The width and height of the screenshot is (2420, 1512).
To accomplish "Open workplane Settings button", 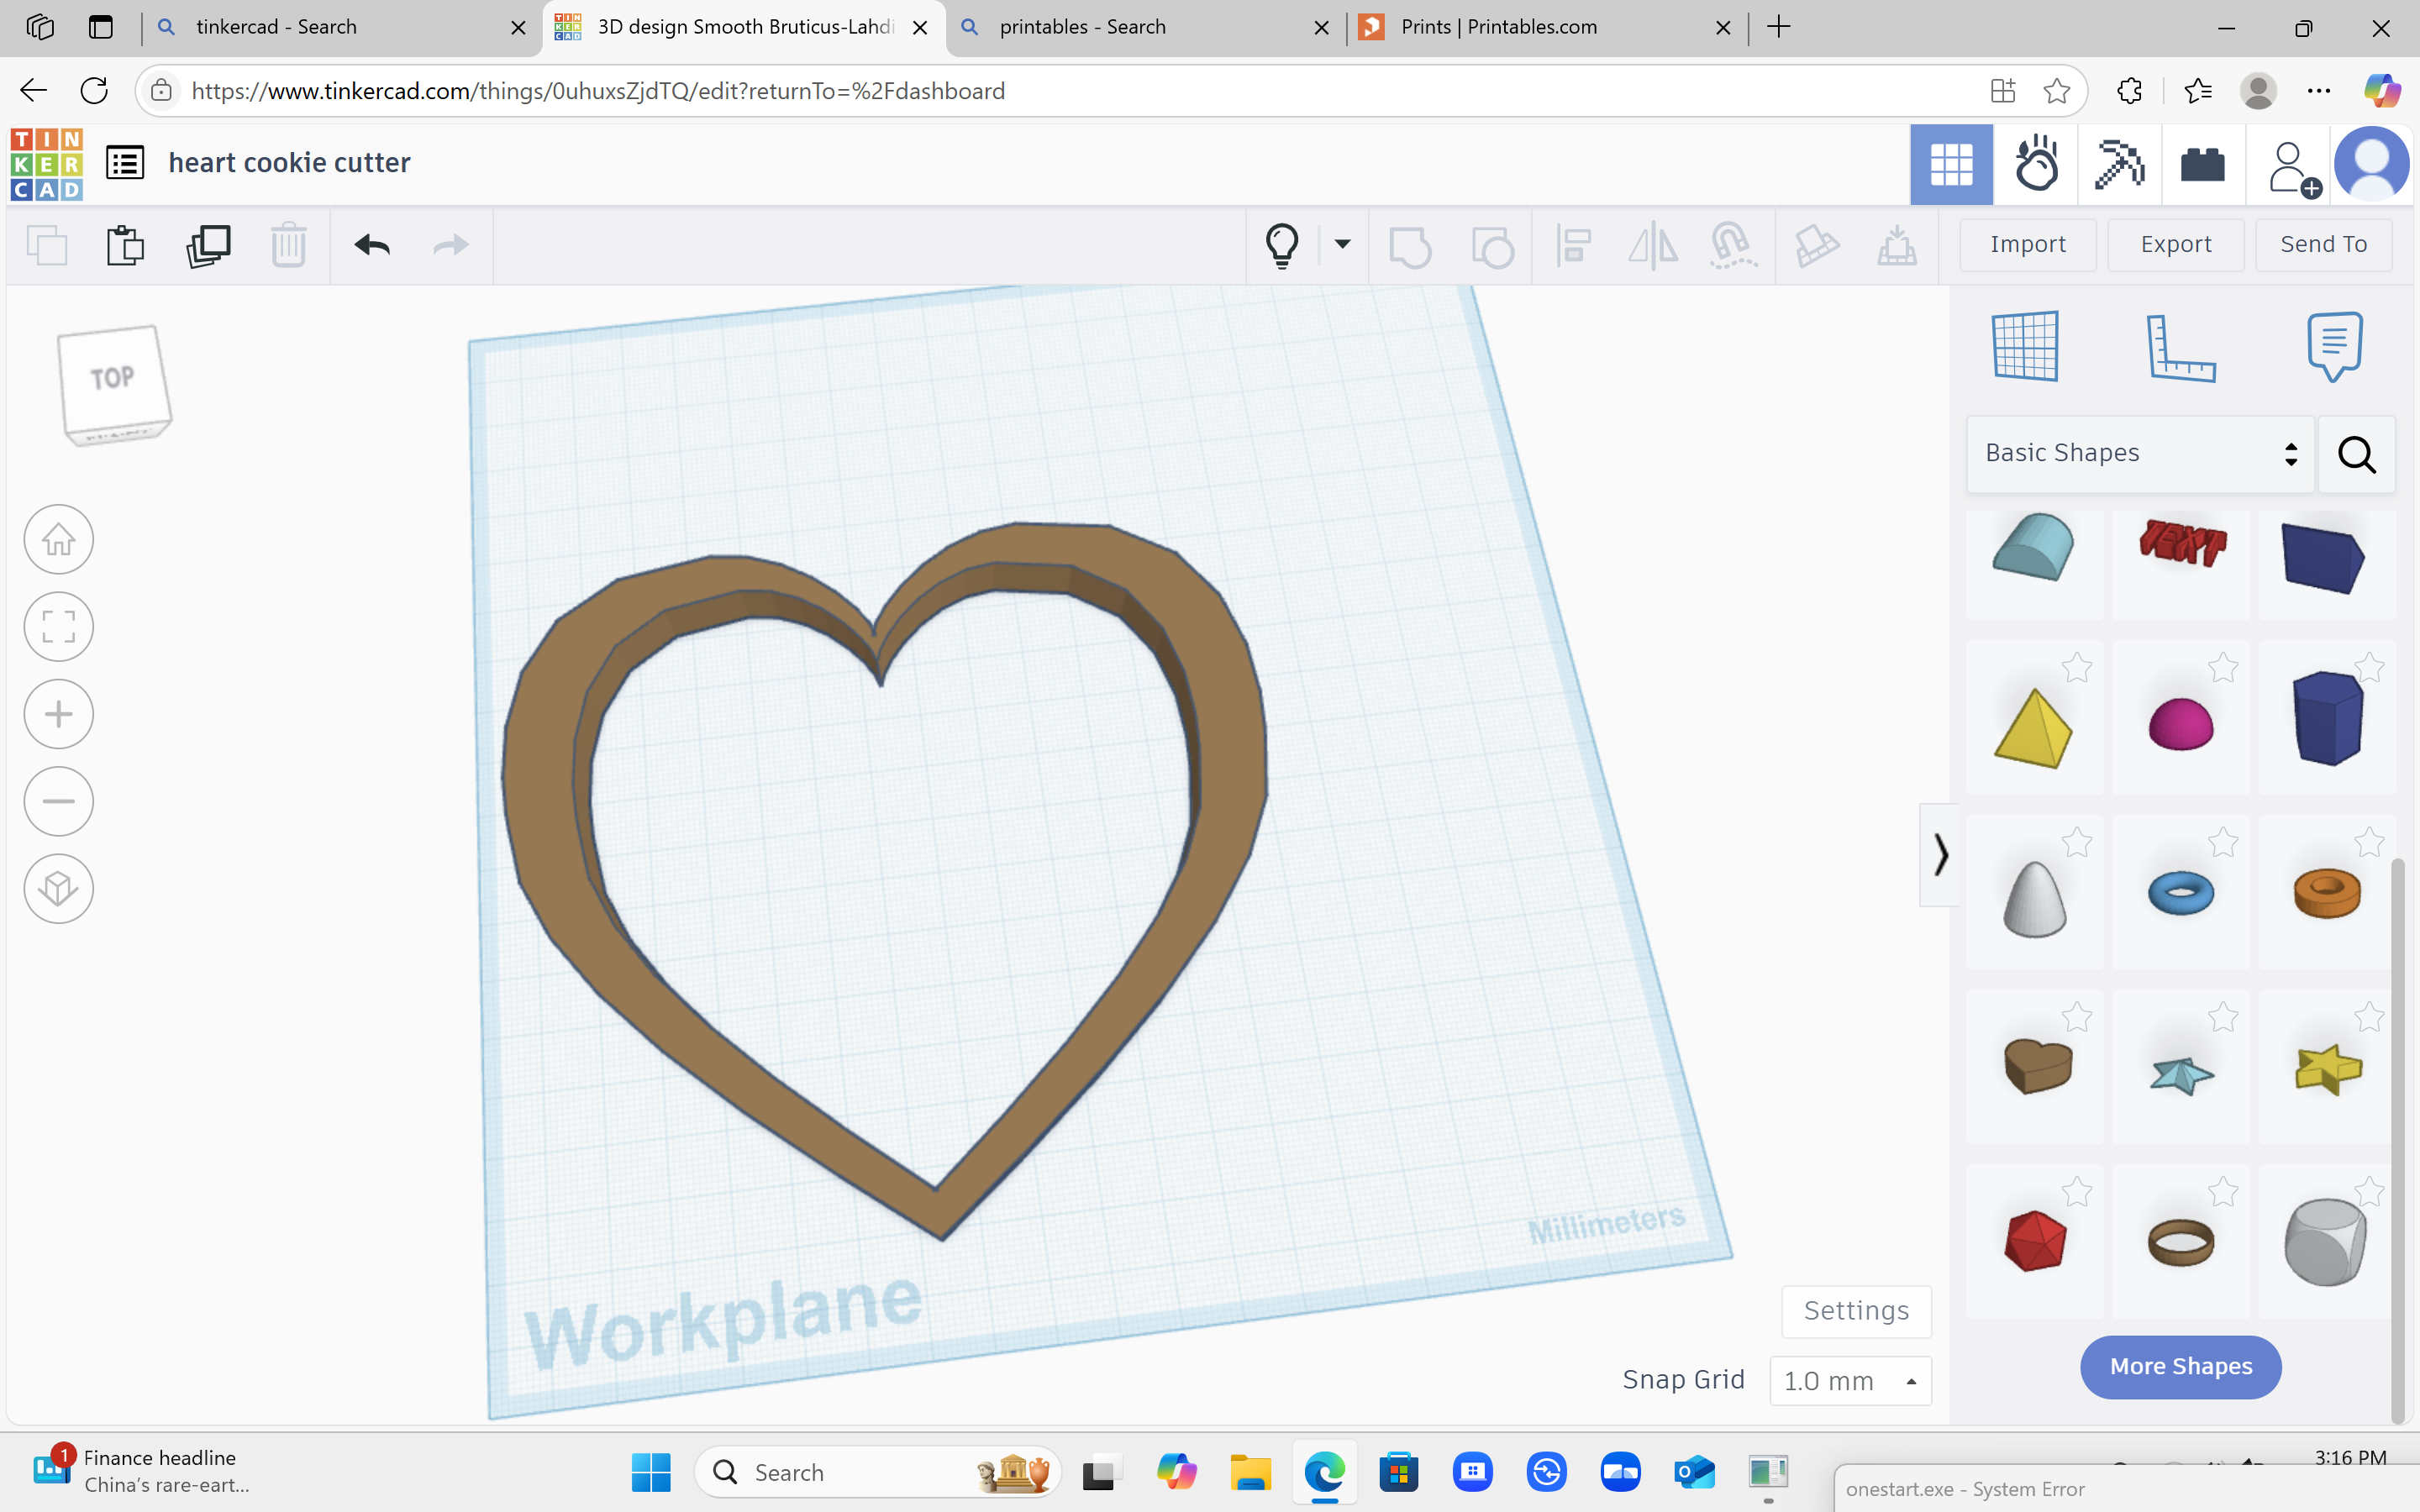I will tap(1856, 1311).
